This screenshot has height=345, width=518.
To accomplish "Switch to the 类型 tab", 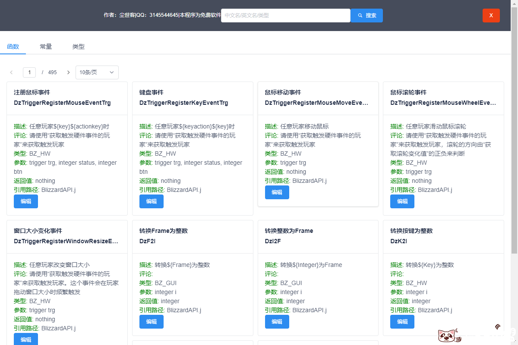I will (x=79, y=47).
